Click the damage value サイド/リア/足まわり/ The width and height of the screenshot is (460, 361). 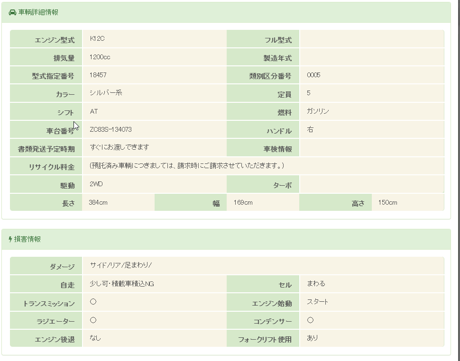tap(120, 265)
